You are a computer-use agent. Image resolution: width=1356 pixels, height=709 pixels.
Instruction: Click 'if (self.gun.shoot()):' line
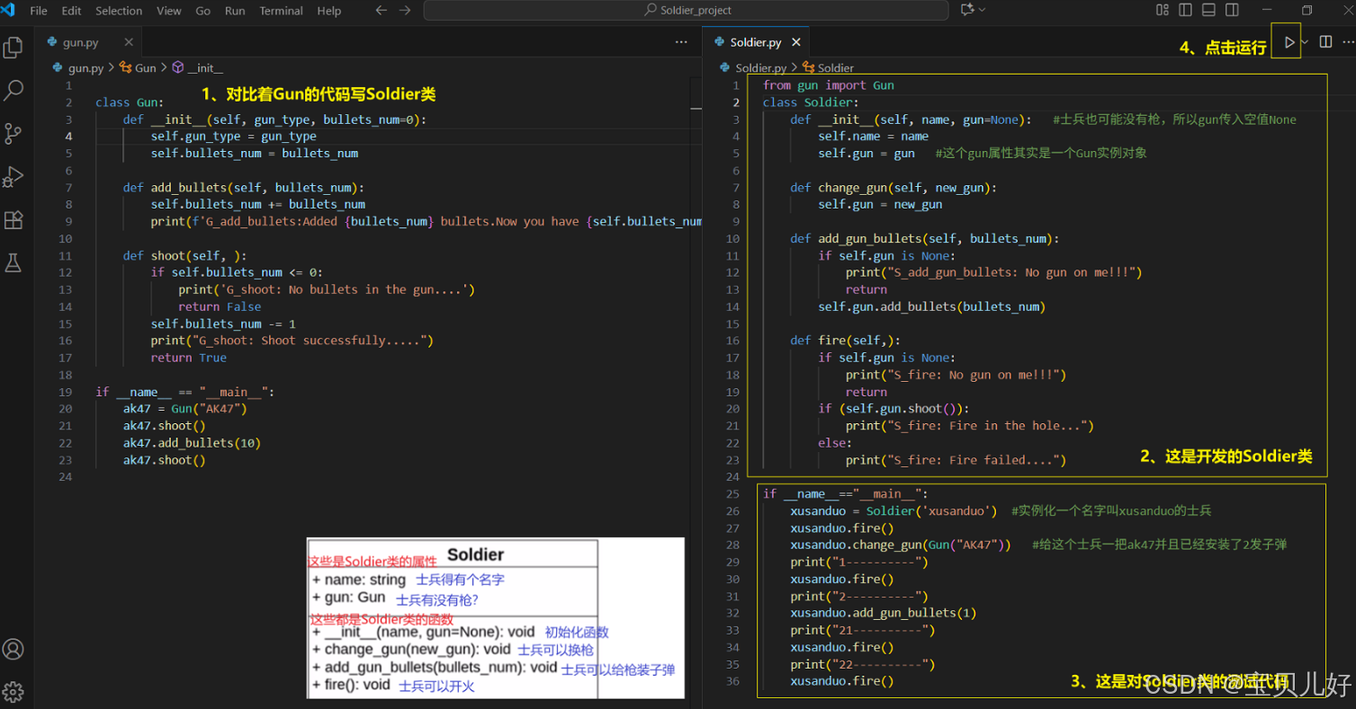pyautogui.click(x=894, y=409)
